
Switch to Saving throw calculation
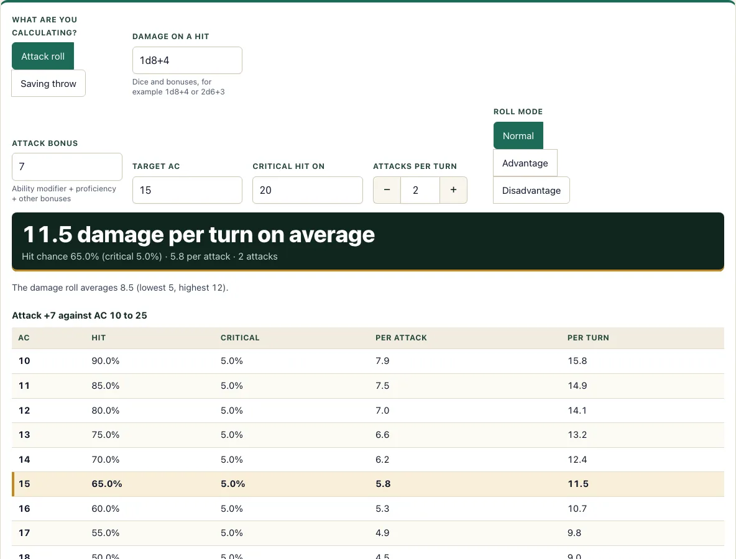click(x=48, y=83)
